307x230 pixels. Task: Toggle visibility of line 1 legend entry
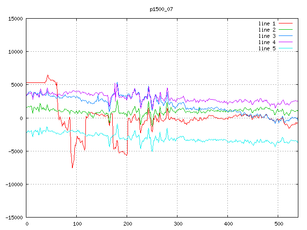(x=267, y=23)
